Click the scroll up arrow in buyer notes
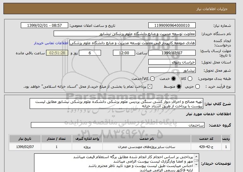This screenshot has width=243, height=172. pos(196,156)
